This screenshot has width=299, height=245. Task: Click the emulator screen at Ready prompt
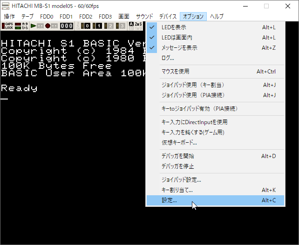pyautogui.click(x=20, y=88)
